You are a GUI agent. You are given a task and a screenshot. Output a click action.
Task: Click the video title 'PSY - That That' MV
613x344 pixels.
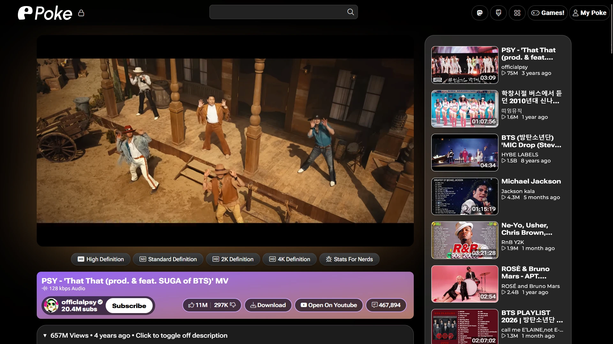[x=135, y=281]
